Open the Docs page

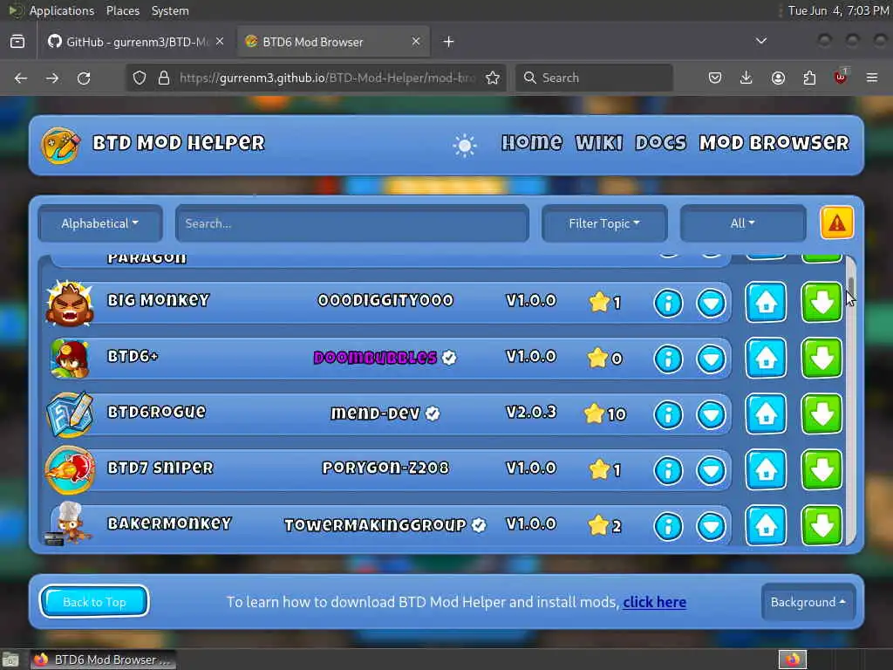pyautogui.click(x=661, y=142)
